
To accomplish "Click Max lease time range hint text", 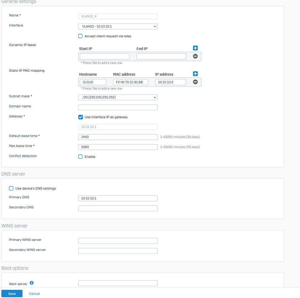I will pos(180,147).
